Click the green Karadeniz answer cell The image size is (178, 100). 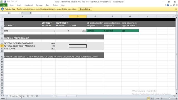[x=113, y=31]
